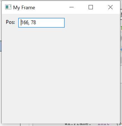Close the My Frame window

coord(110,7)
